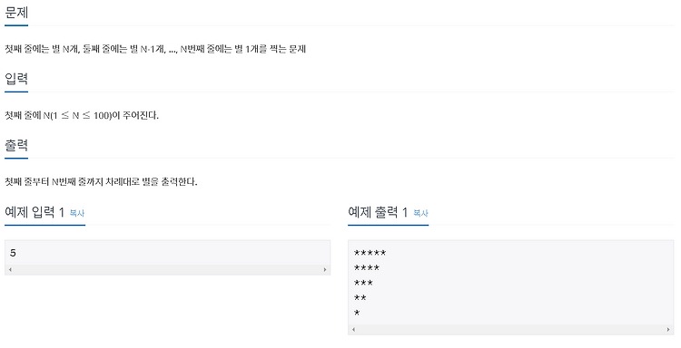681x348 pixels.
Task: Click the problem description sentence about 별 N개
Action: click(x=155, y=49)
